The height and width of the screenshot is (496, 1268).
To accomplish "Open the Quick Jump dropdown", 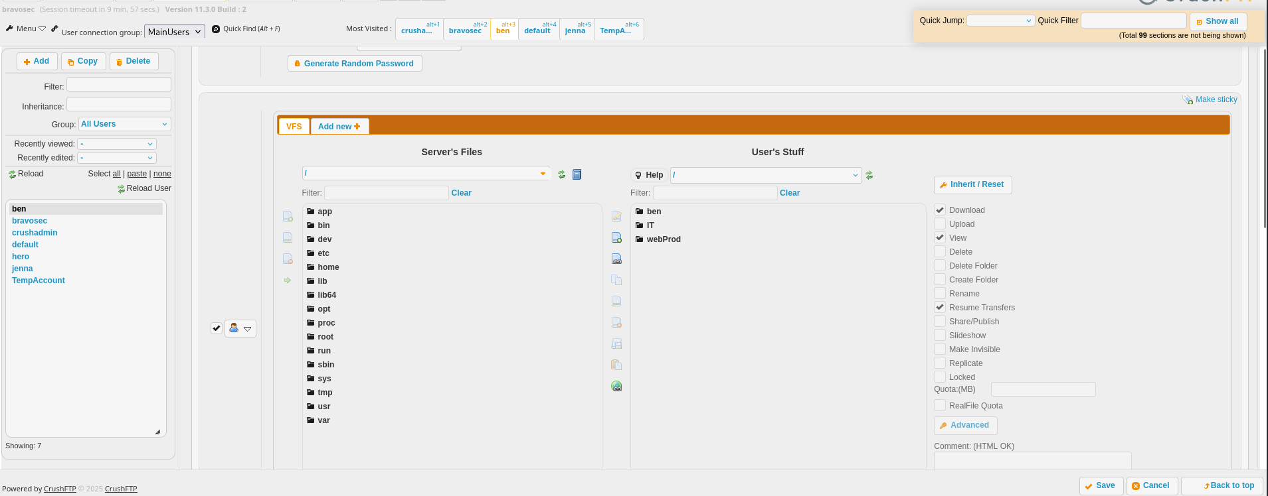I will click(x=1000, y=21).
